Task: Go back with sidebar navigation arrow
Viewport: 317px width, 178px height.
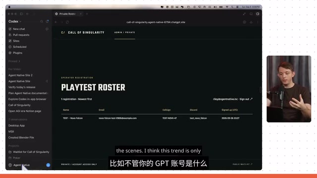Action: 28,14
